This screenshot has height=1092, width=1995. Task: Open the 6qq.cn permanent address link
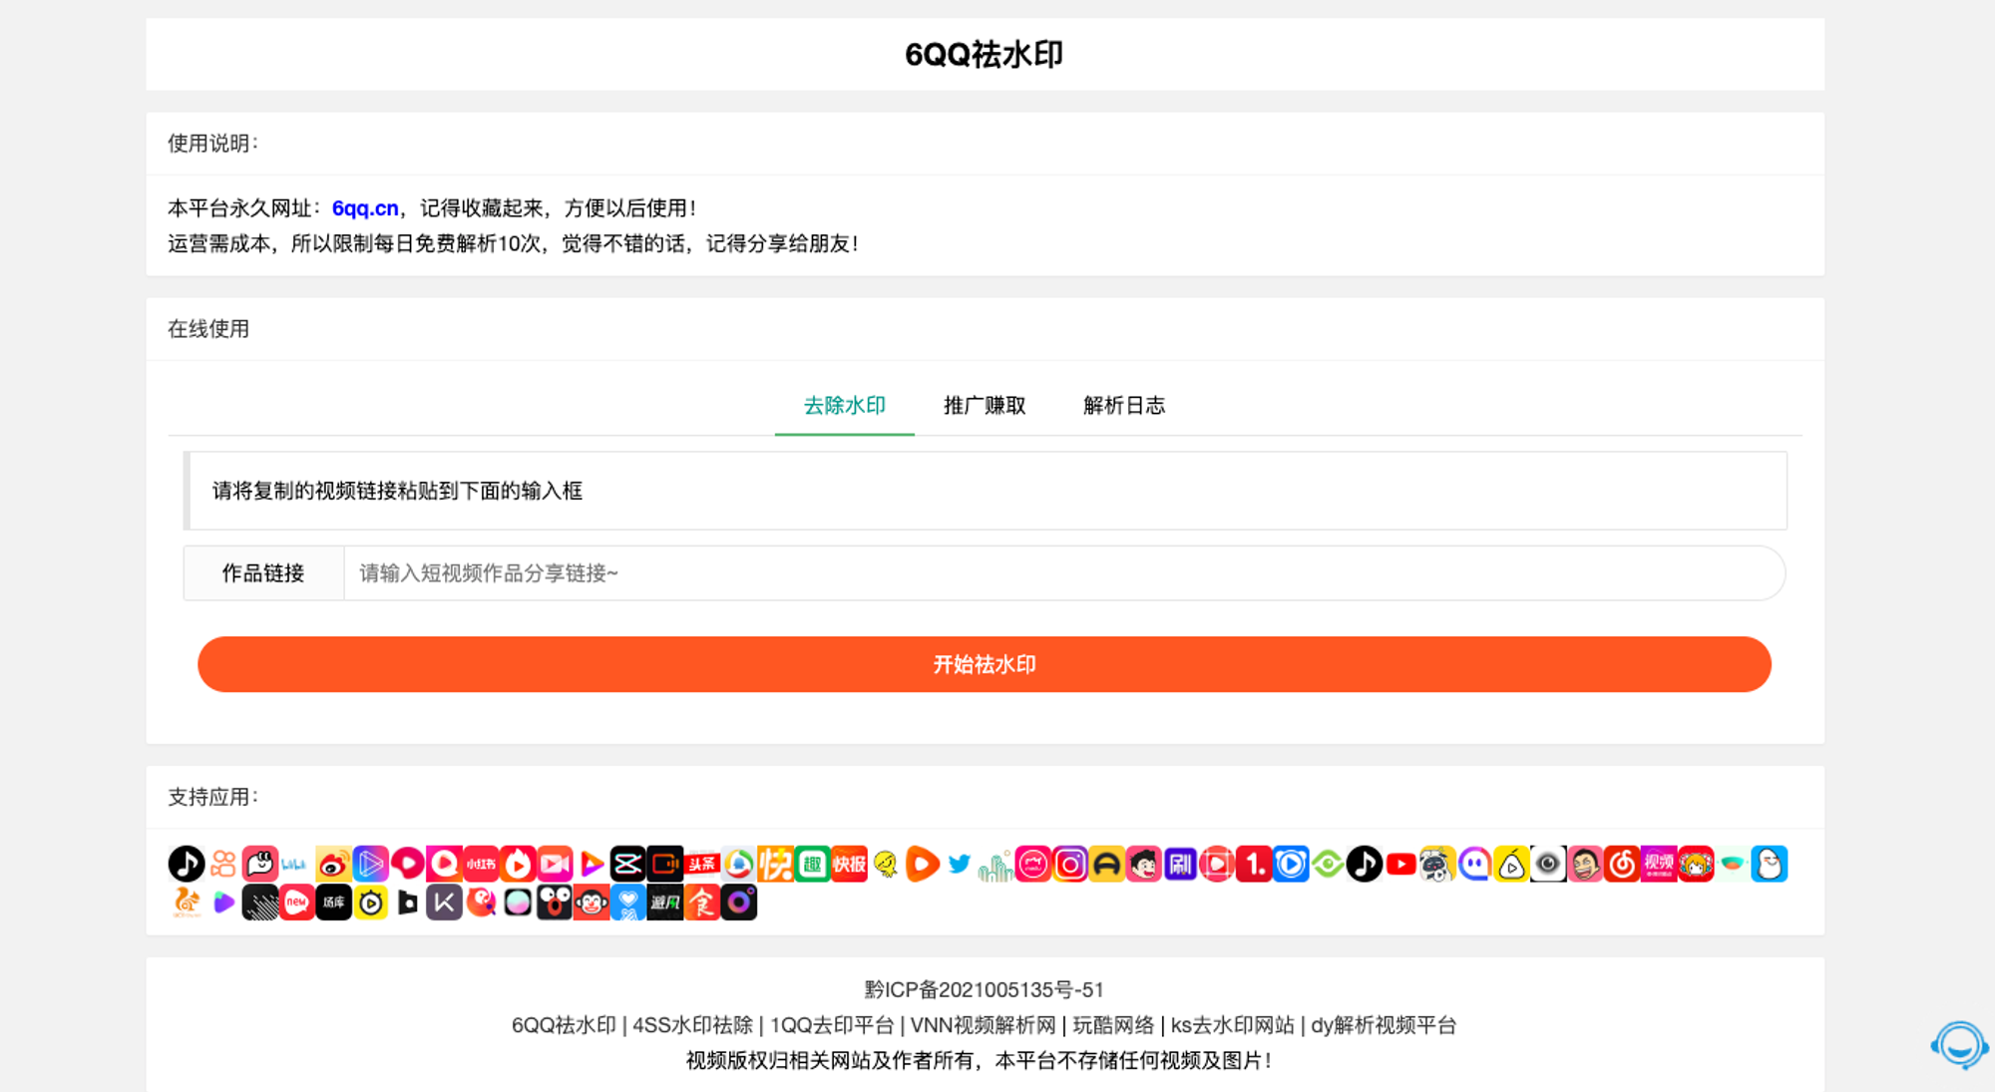365,208
